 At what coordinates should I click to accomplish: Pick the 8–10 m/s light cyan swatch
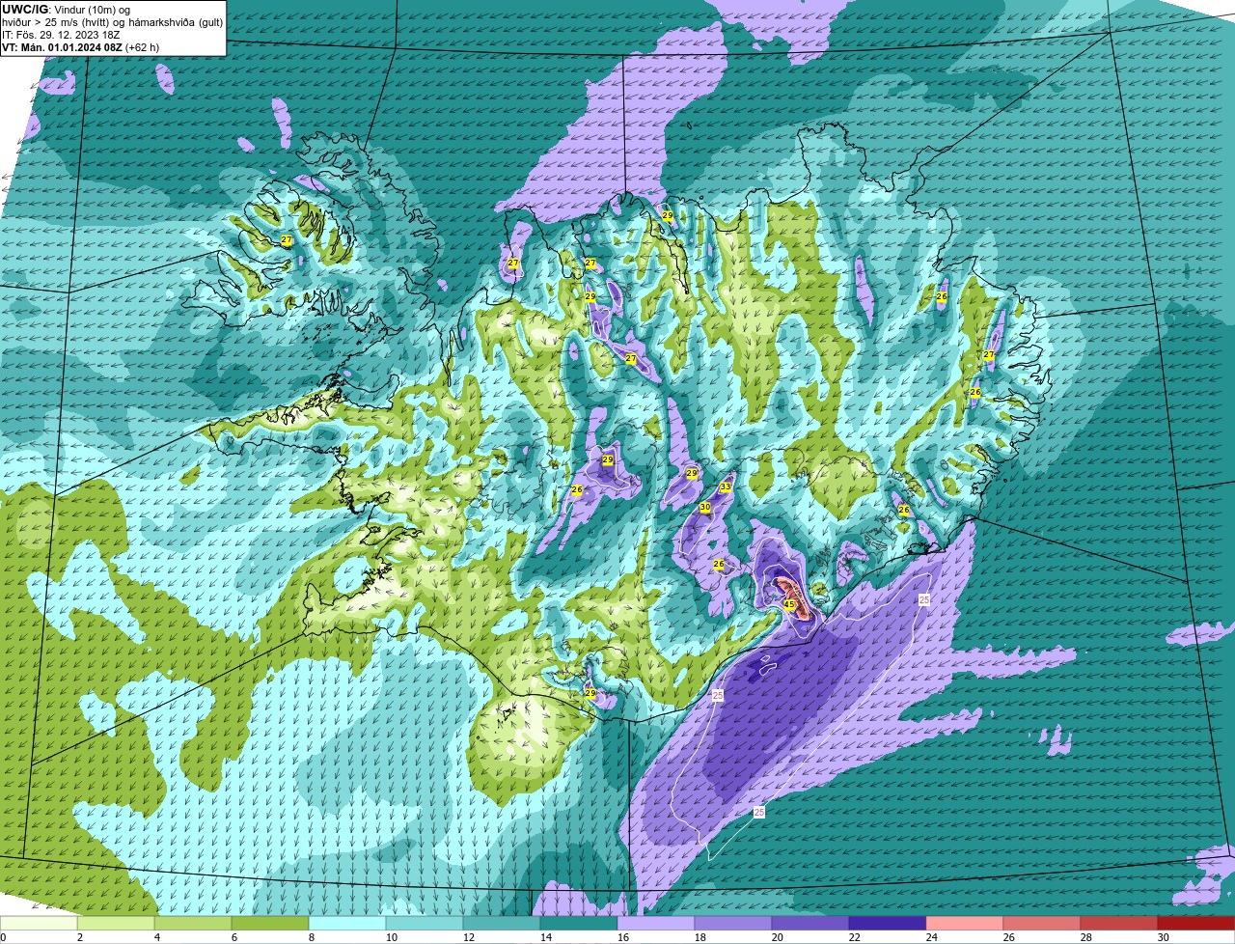[x=347, y=923]
